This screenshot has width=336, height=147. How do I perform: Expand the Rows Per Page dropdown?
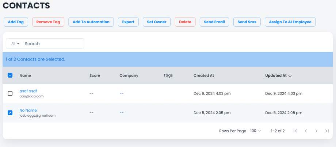pos(256,131)
